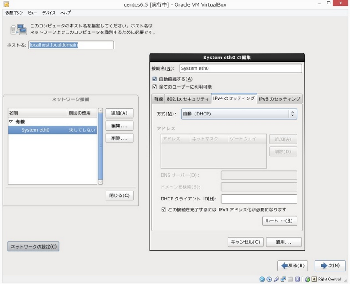350x284 pixels.
Task: Open the 仮想マシン menu
Action: [x=14, y=13]
